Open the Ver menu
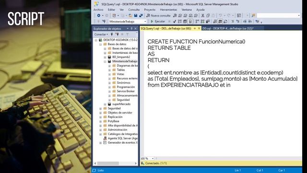The image size is (307, 173). pos(122,10)
